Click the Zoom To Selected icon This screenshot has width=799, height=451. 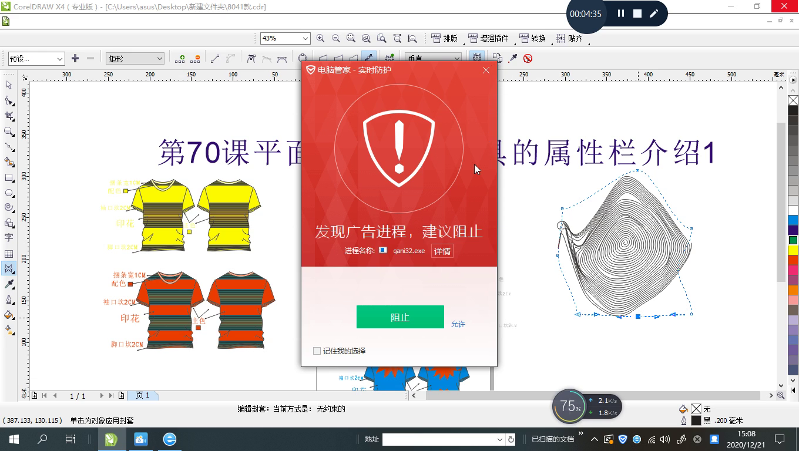[351, 38]
